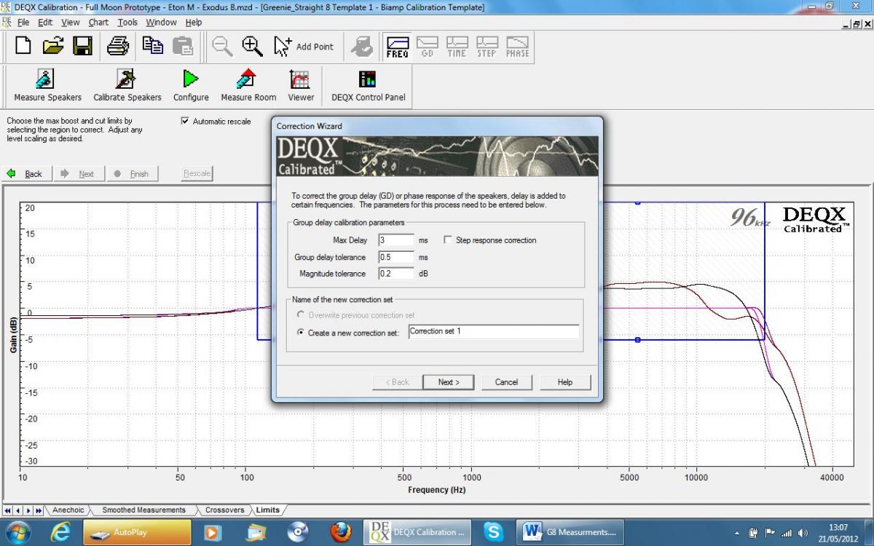Click Cancel in Correction Wizard
The image size is (874, 546).
[506, 382]
